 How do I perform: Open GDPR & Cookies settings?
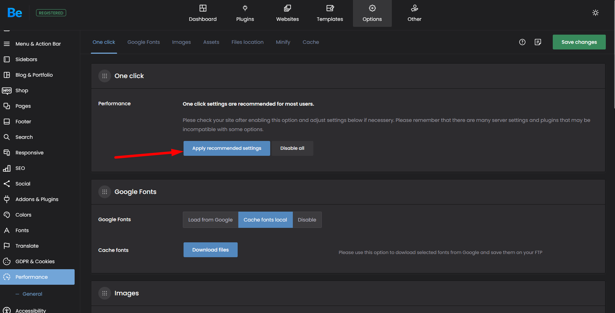tap(37, 261)
